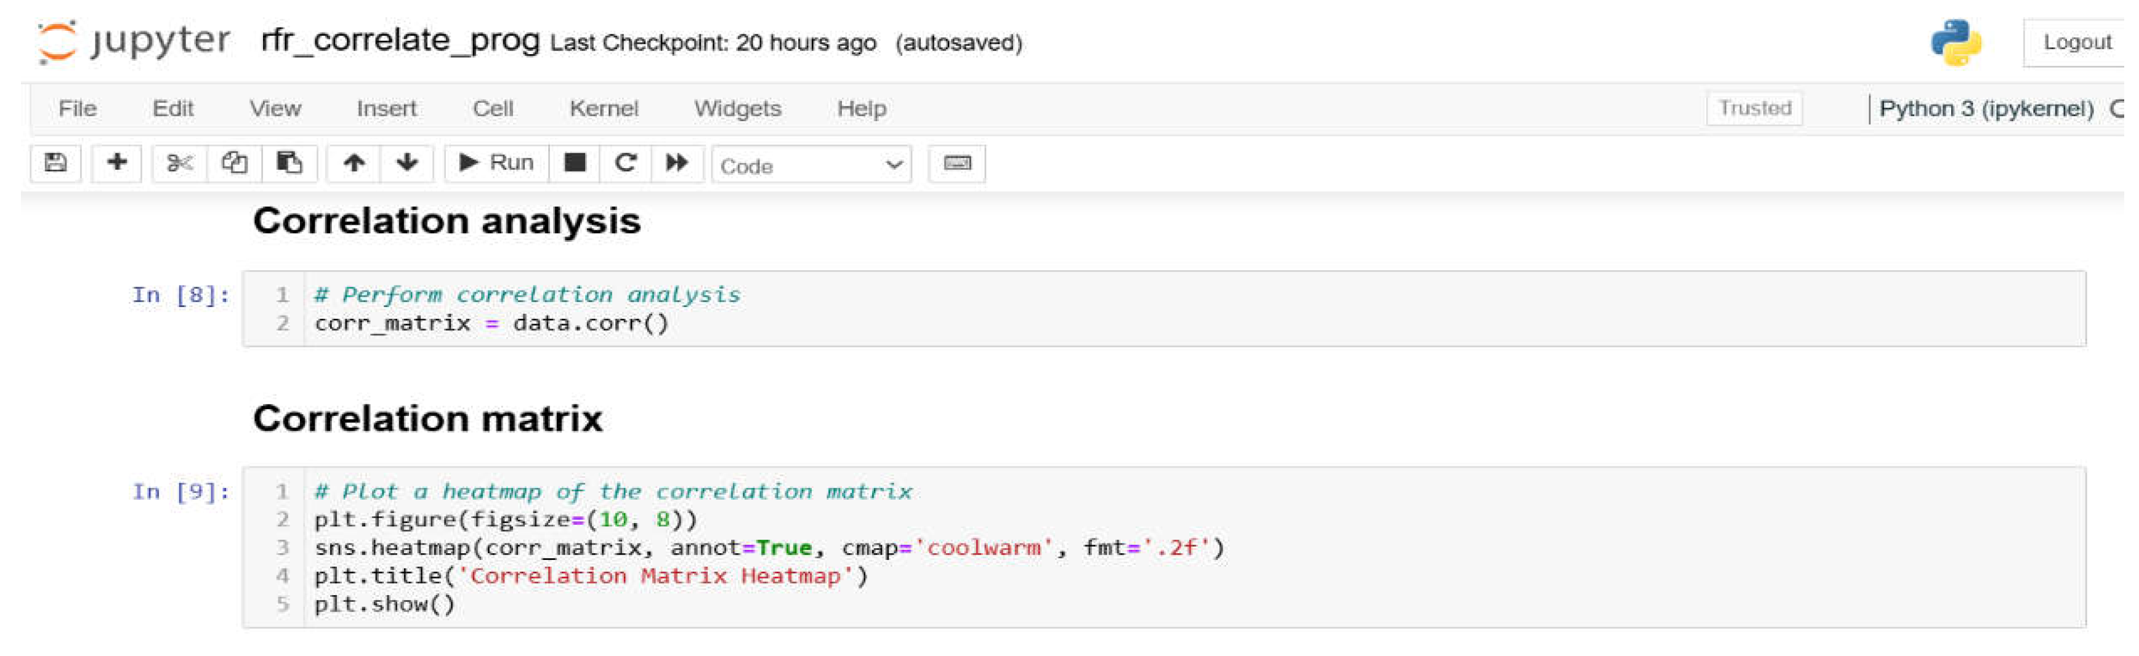Open the File menu
Screen dimensions: 2139x656
coord(77,109)
